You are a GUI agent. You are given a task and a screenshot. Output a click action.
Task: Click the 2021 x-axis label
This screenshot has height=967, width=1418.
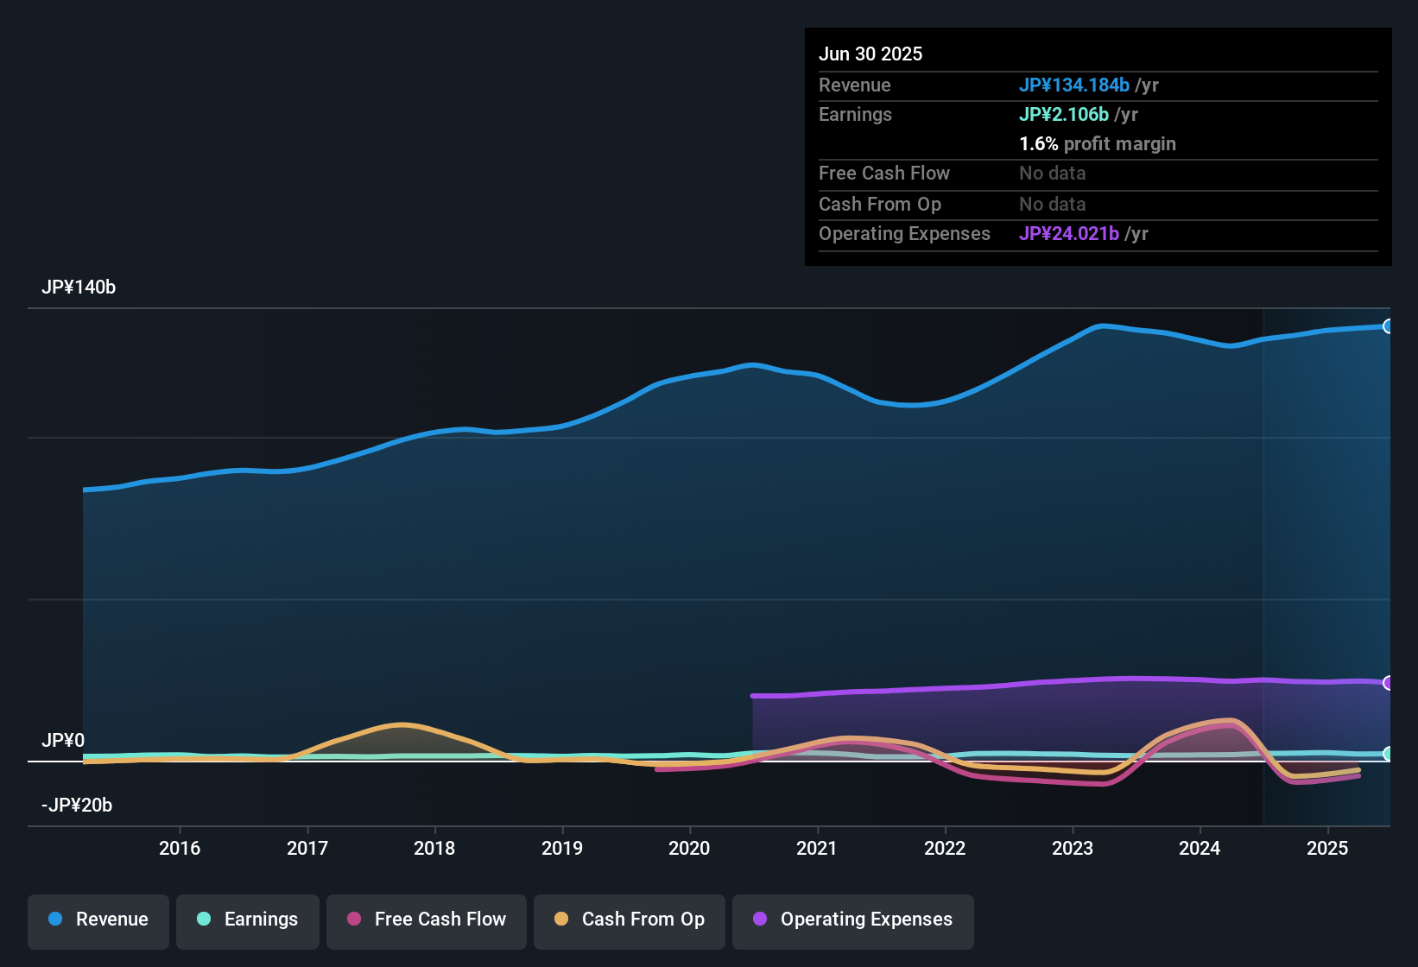[x=817, y=848]
